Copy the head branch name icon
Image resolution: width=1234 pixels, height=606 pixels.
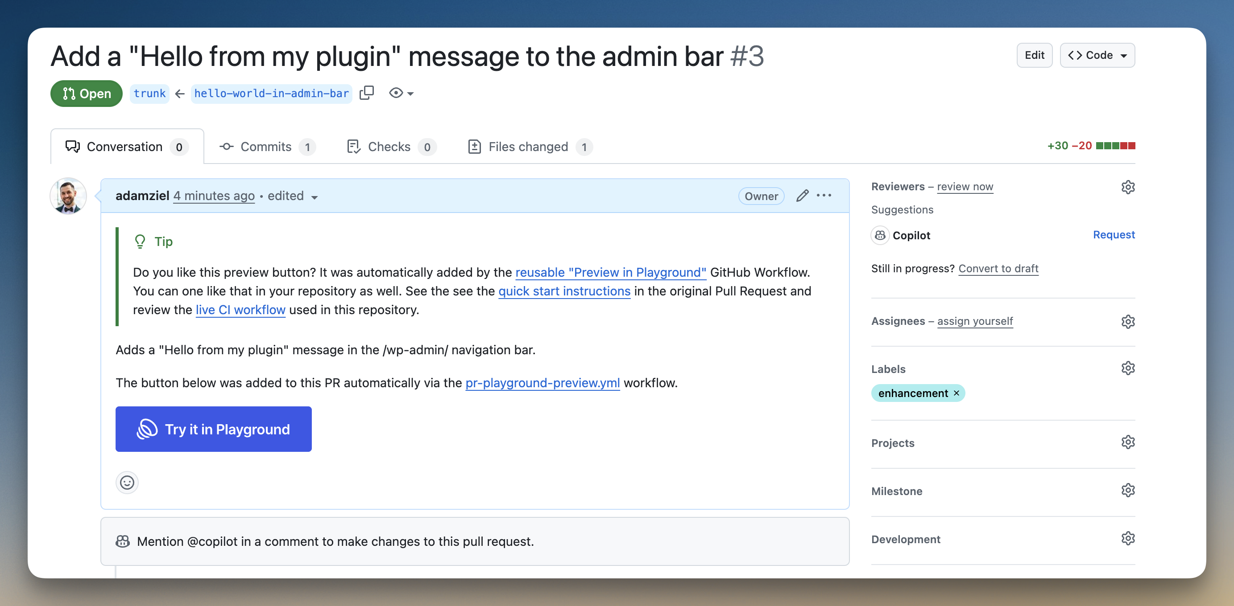pyautogui.click(x=366, y=93)
